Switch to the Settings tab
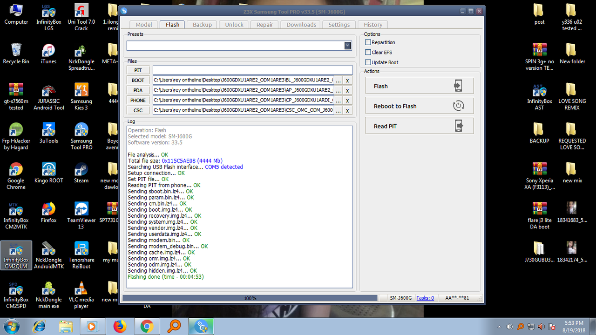The height and width of the screenshot is (335, 596). click(x=339, y=25)
